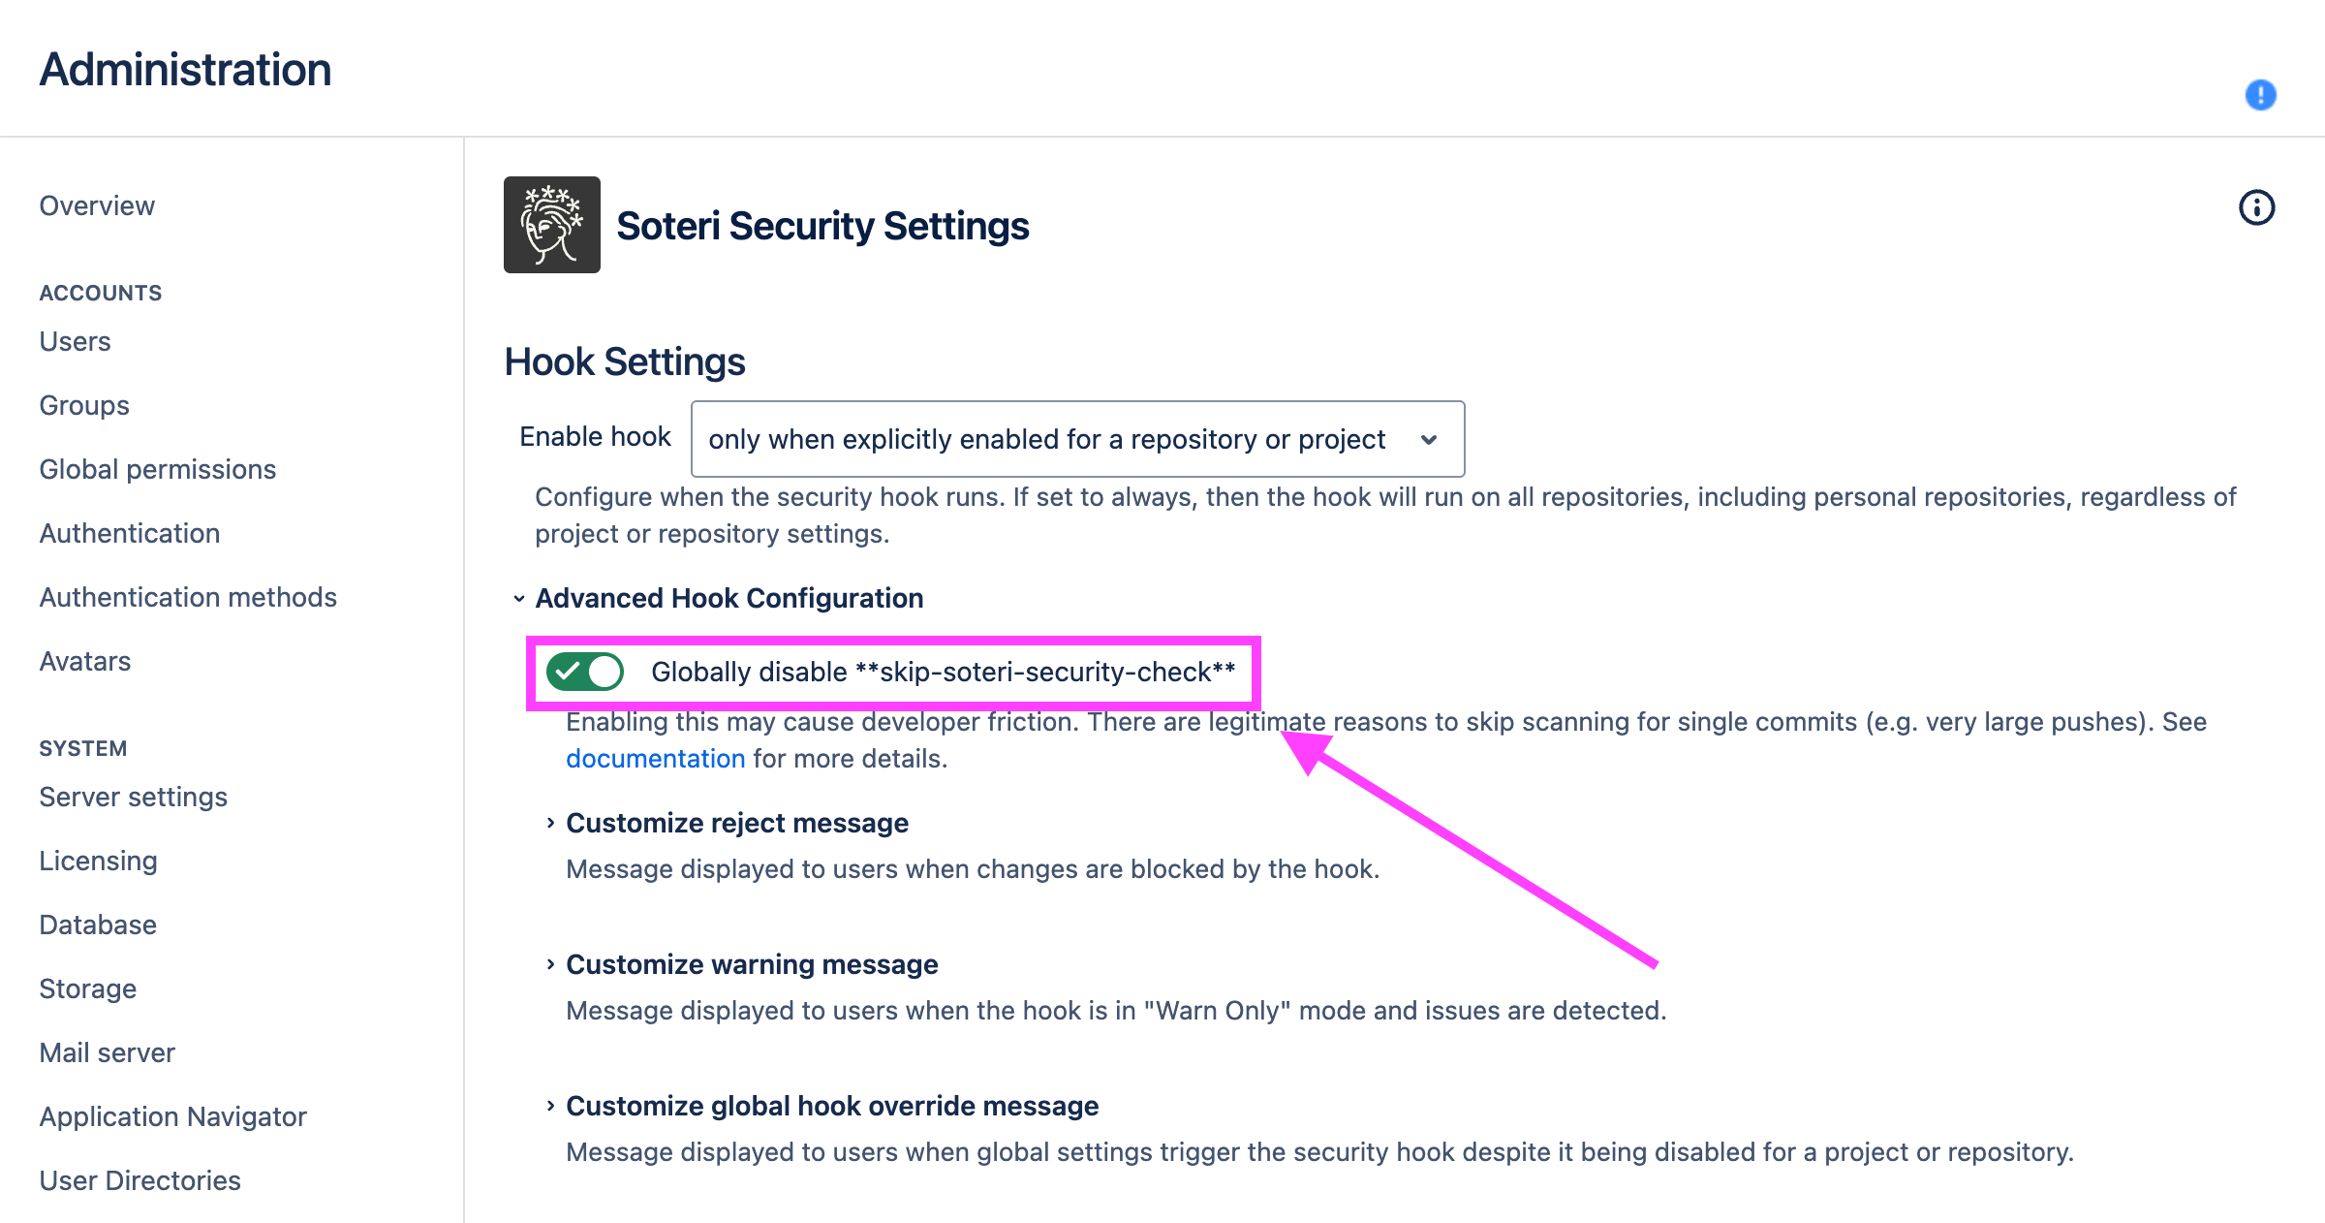Expand Customize global hook override message
Image resolution: width=2325 pixels, height=1223 pixels.
point(831,1106)
